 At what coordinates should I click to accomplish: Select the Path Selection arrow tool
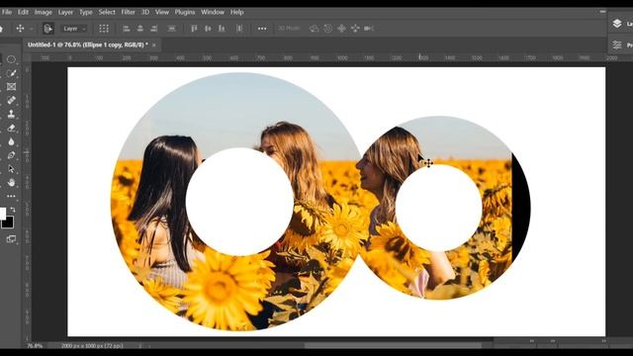[11, 169]
